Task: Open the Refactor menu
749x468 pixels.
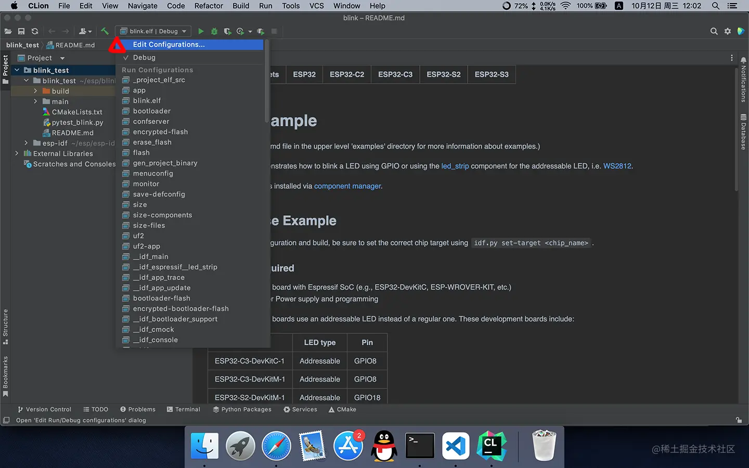Action: tap(209, 6)
